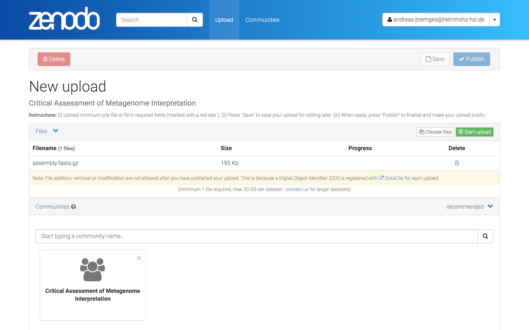The image size is (529, 330).
Task: Follow the contact us link
Action: click(x=297, y=189)
